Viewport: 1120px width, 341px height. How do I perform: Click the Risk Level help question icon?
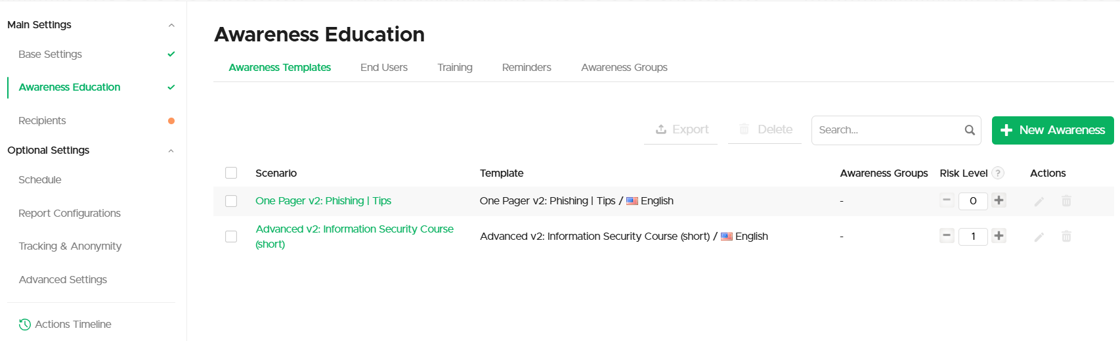coord(998,173)
